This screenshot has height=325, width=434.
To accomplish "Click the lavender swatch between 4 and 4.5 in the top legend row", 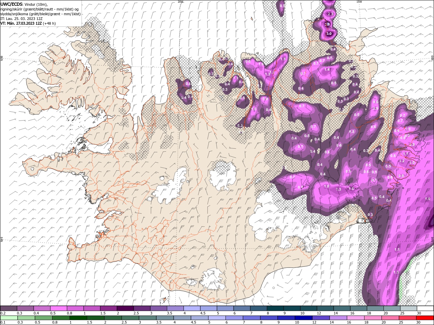I will coord(192,308).
